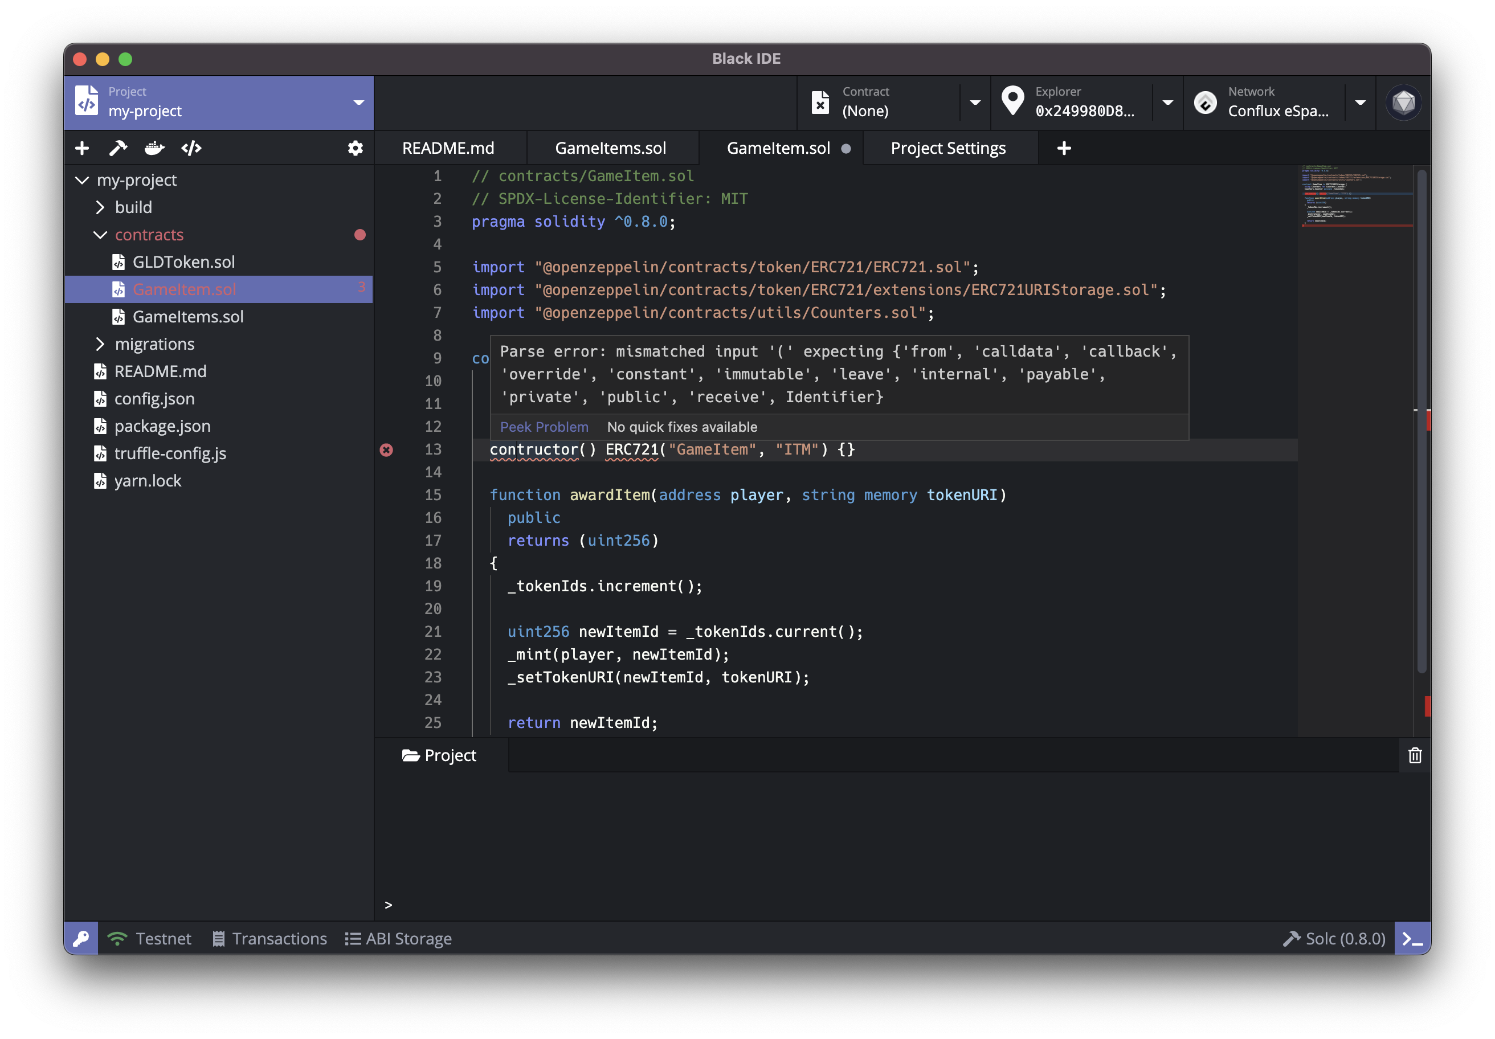The height and width of the screenshot is (1039, 1495).
Task: Open the Project my-project dropdown
Action: 358,103
